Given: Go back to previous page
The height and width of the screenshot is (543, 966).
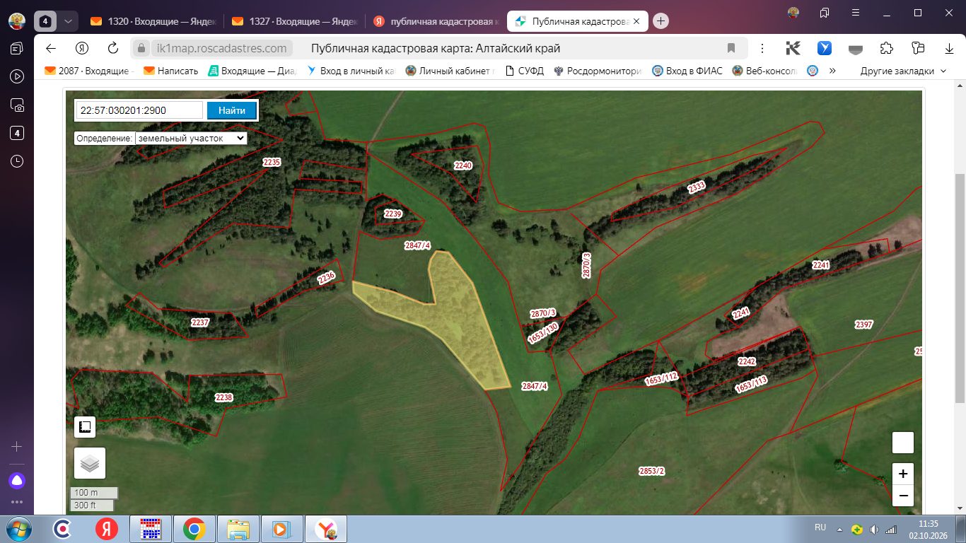Looking at the screenshot, I should click(50, 48).
